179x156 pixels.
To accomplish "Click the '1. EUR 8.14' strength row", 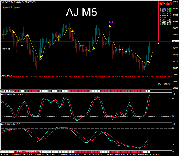I will (x=165, y=9).
